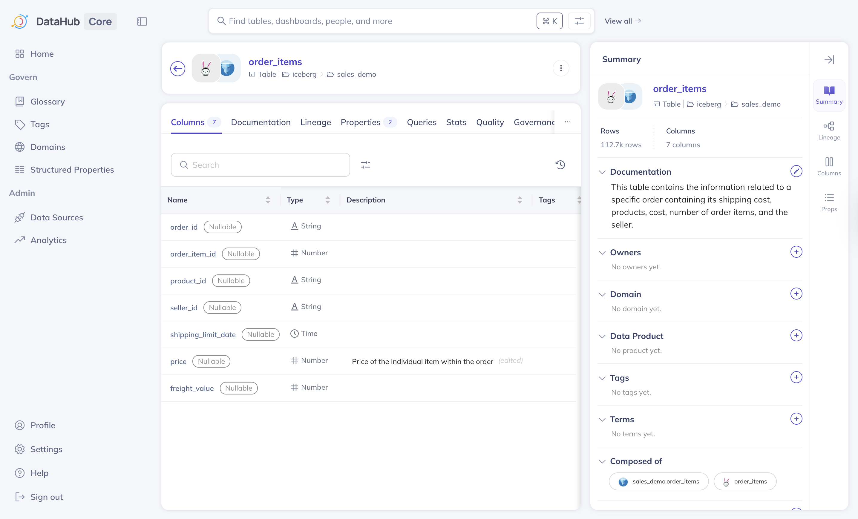
Task: Edit the Documentation using the pencil icon
Action: click(796, 171)
